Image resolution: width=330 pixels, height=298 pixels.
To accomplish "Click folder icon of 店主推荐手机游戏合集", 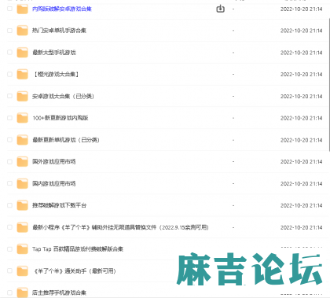I will (22, 292).
